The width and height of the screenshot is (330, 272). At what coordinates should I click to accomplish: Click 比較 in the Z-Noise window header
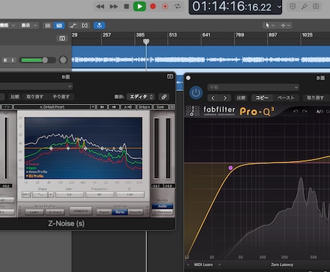tap(15, 97)
